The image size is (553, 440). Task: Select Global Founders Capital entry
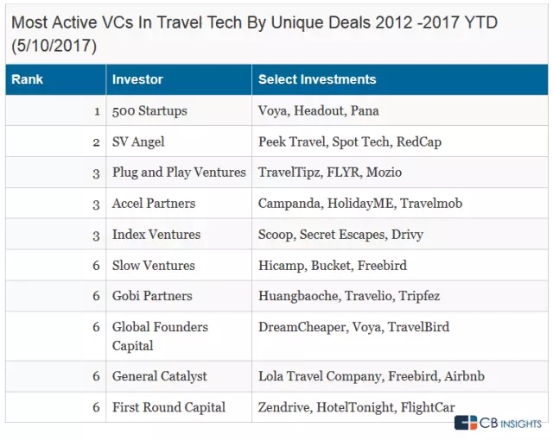point(179,336)
